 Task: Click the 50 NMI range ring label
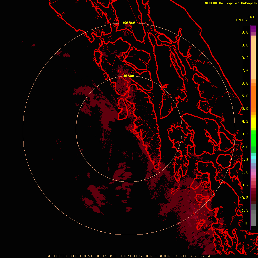[129, 76]
